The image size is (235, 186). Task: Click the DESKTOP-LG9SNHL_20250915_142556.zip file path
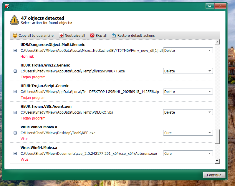[90, 92]
